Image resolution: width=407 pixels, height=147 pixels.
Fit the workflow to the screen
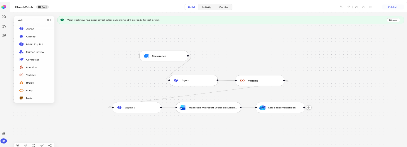(34, 145)
